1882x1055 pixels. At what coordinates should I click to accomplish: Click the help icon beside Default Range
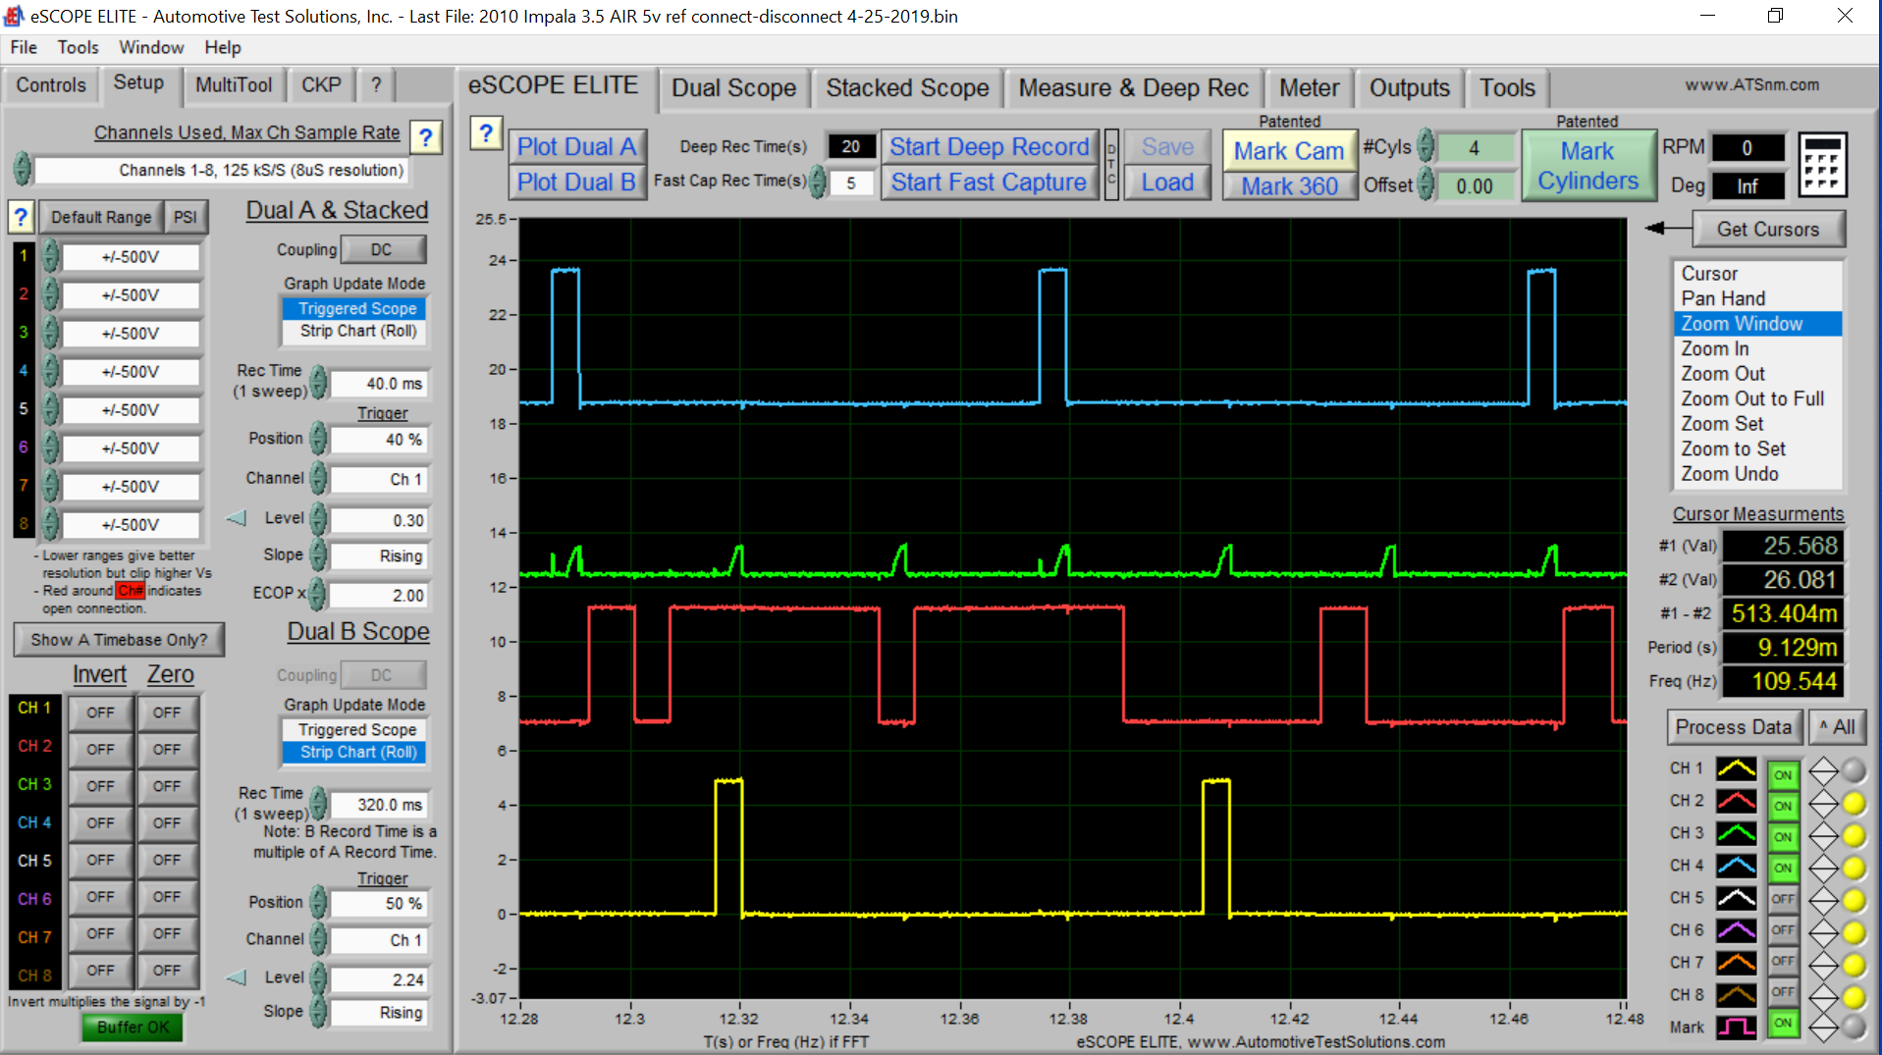[20, 217]
